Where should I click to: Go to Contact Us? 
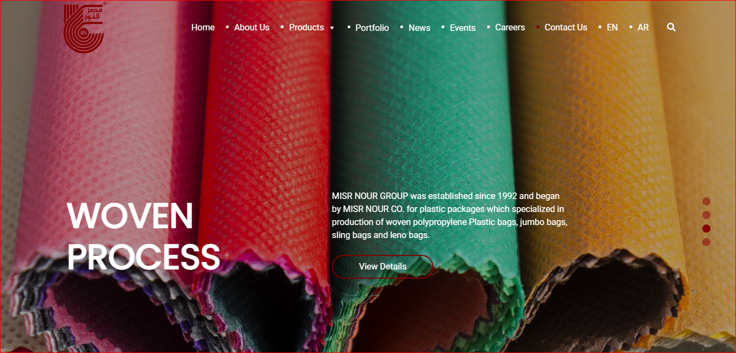click(x=566, y=27)
